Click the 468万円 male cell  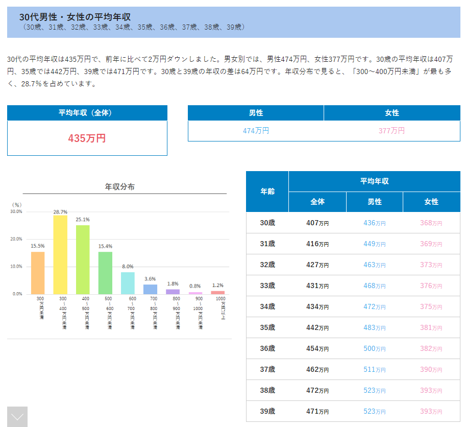coord(375,286)
